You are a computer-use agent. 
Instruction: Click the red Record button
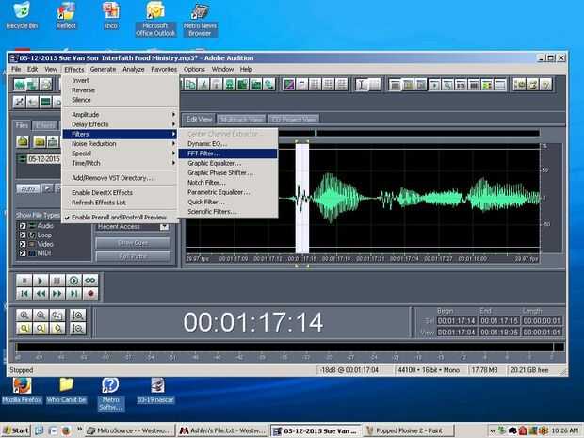[90, 294]
